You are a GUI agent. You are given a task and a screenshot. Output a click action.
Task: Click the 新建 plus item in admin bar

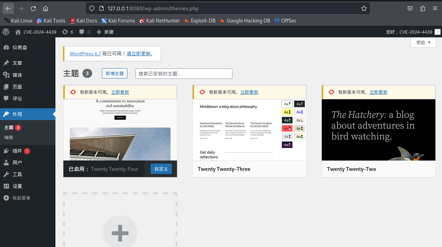pos(105,32)
